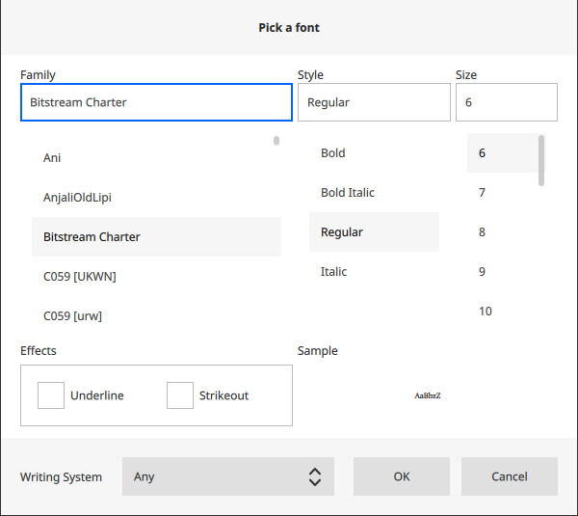Open the Writing System dropdown
Viewport: 578px width, 516px height.
tap(227, 476)
